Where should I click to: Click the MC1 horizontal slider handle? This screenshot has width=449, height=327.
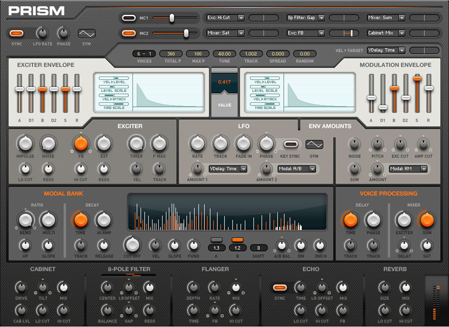coord(172,18)
